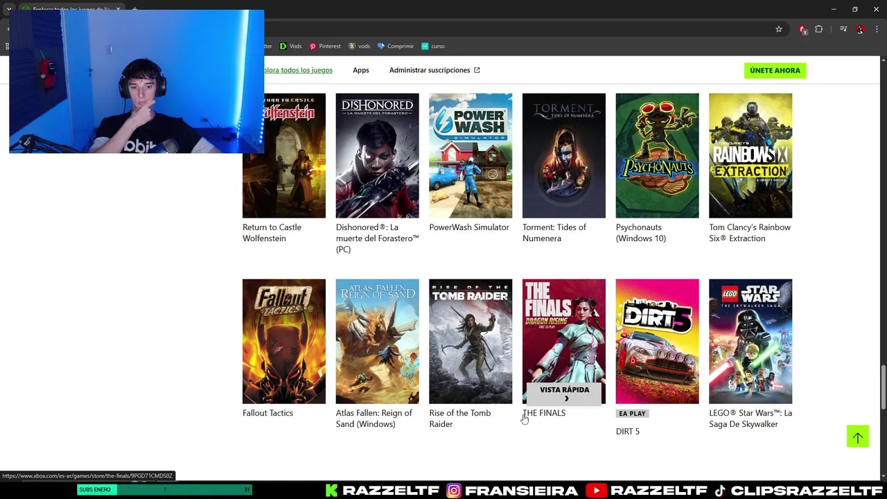Click the EA PLAY badge above DIRT 5
Image resolution: width=887 pixels, height=499 pixels.
pos(632,414)
